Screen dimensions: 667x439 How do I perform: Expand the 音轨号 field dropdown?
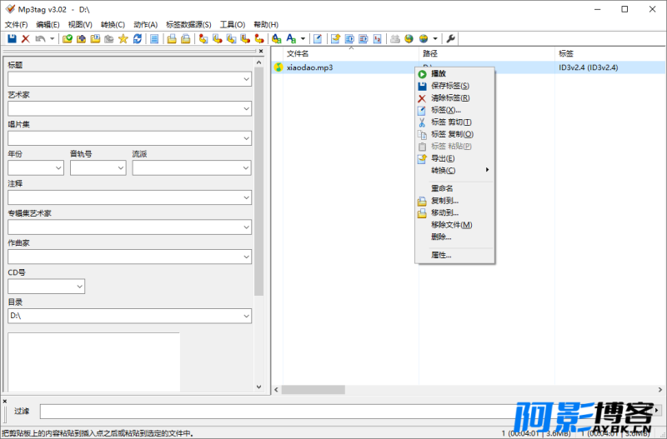tap(121, 168)
